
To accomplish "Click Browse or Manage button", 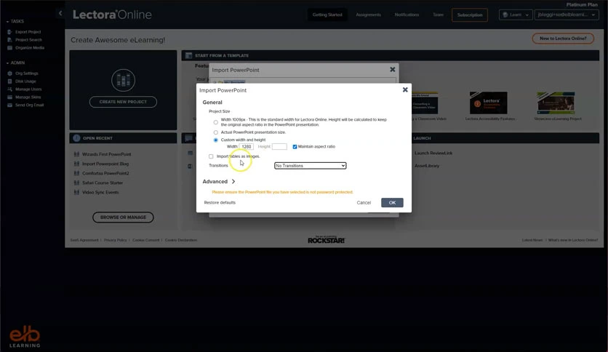I will pyautogui.click(x=124, y=217).
